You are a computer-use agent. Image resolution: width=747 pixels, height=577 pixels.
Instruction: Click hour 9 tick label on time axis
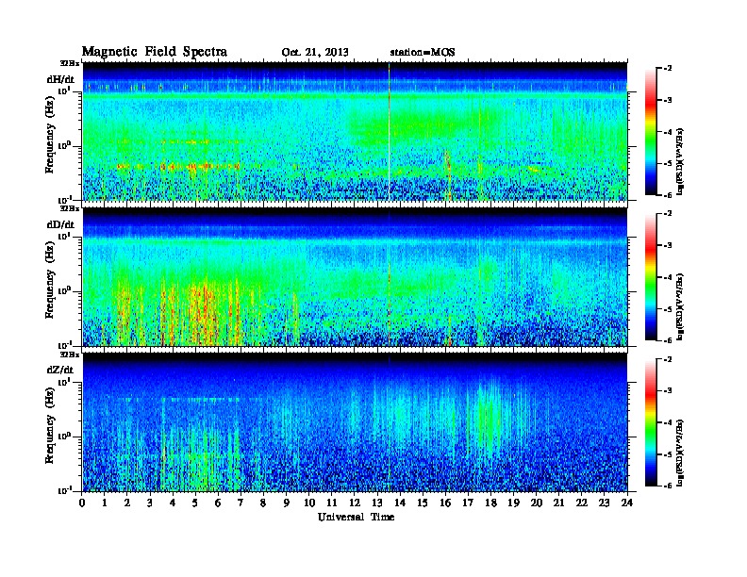point(287,503)
